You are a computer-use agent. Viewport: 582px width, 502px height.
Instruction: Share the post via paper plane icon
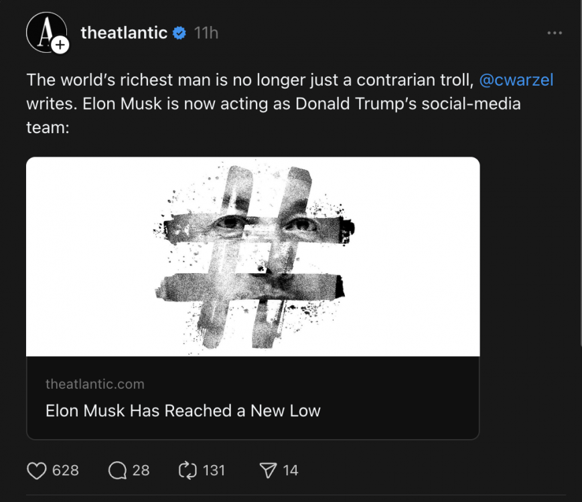coord(268,471)
